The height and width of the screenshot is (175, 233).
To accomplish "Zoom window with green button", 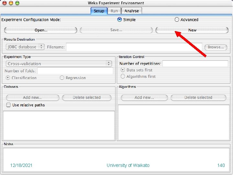I will pos(17,3).
